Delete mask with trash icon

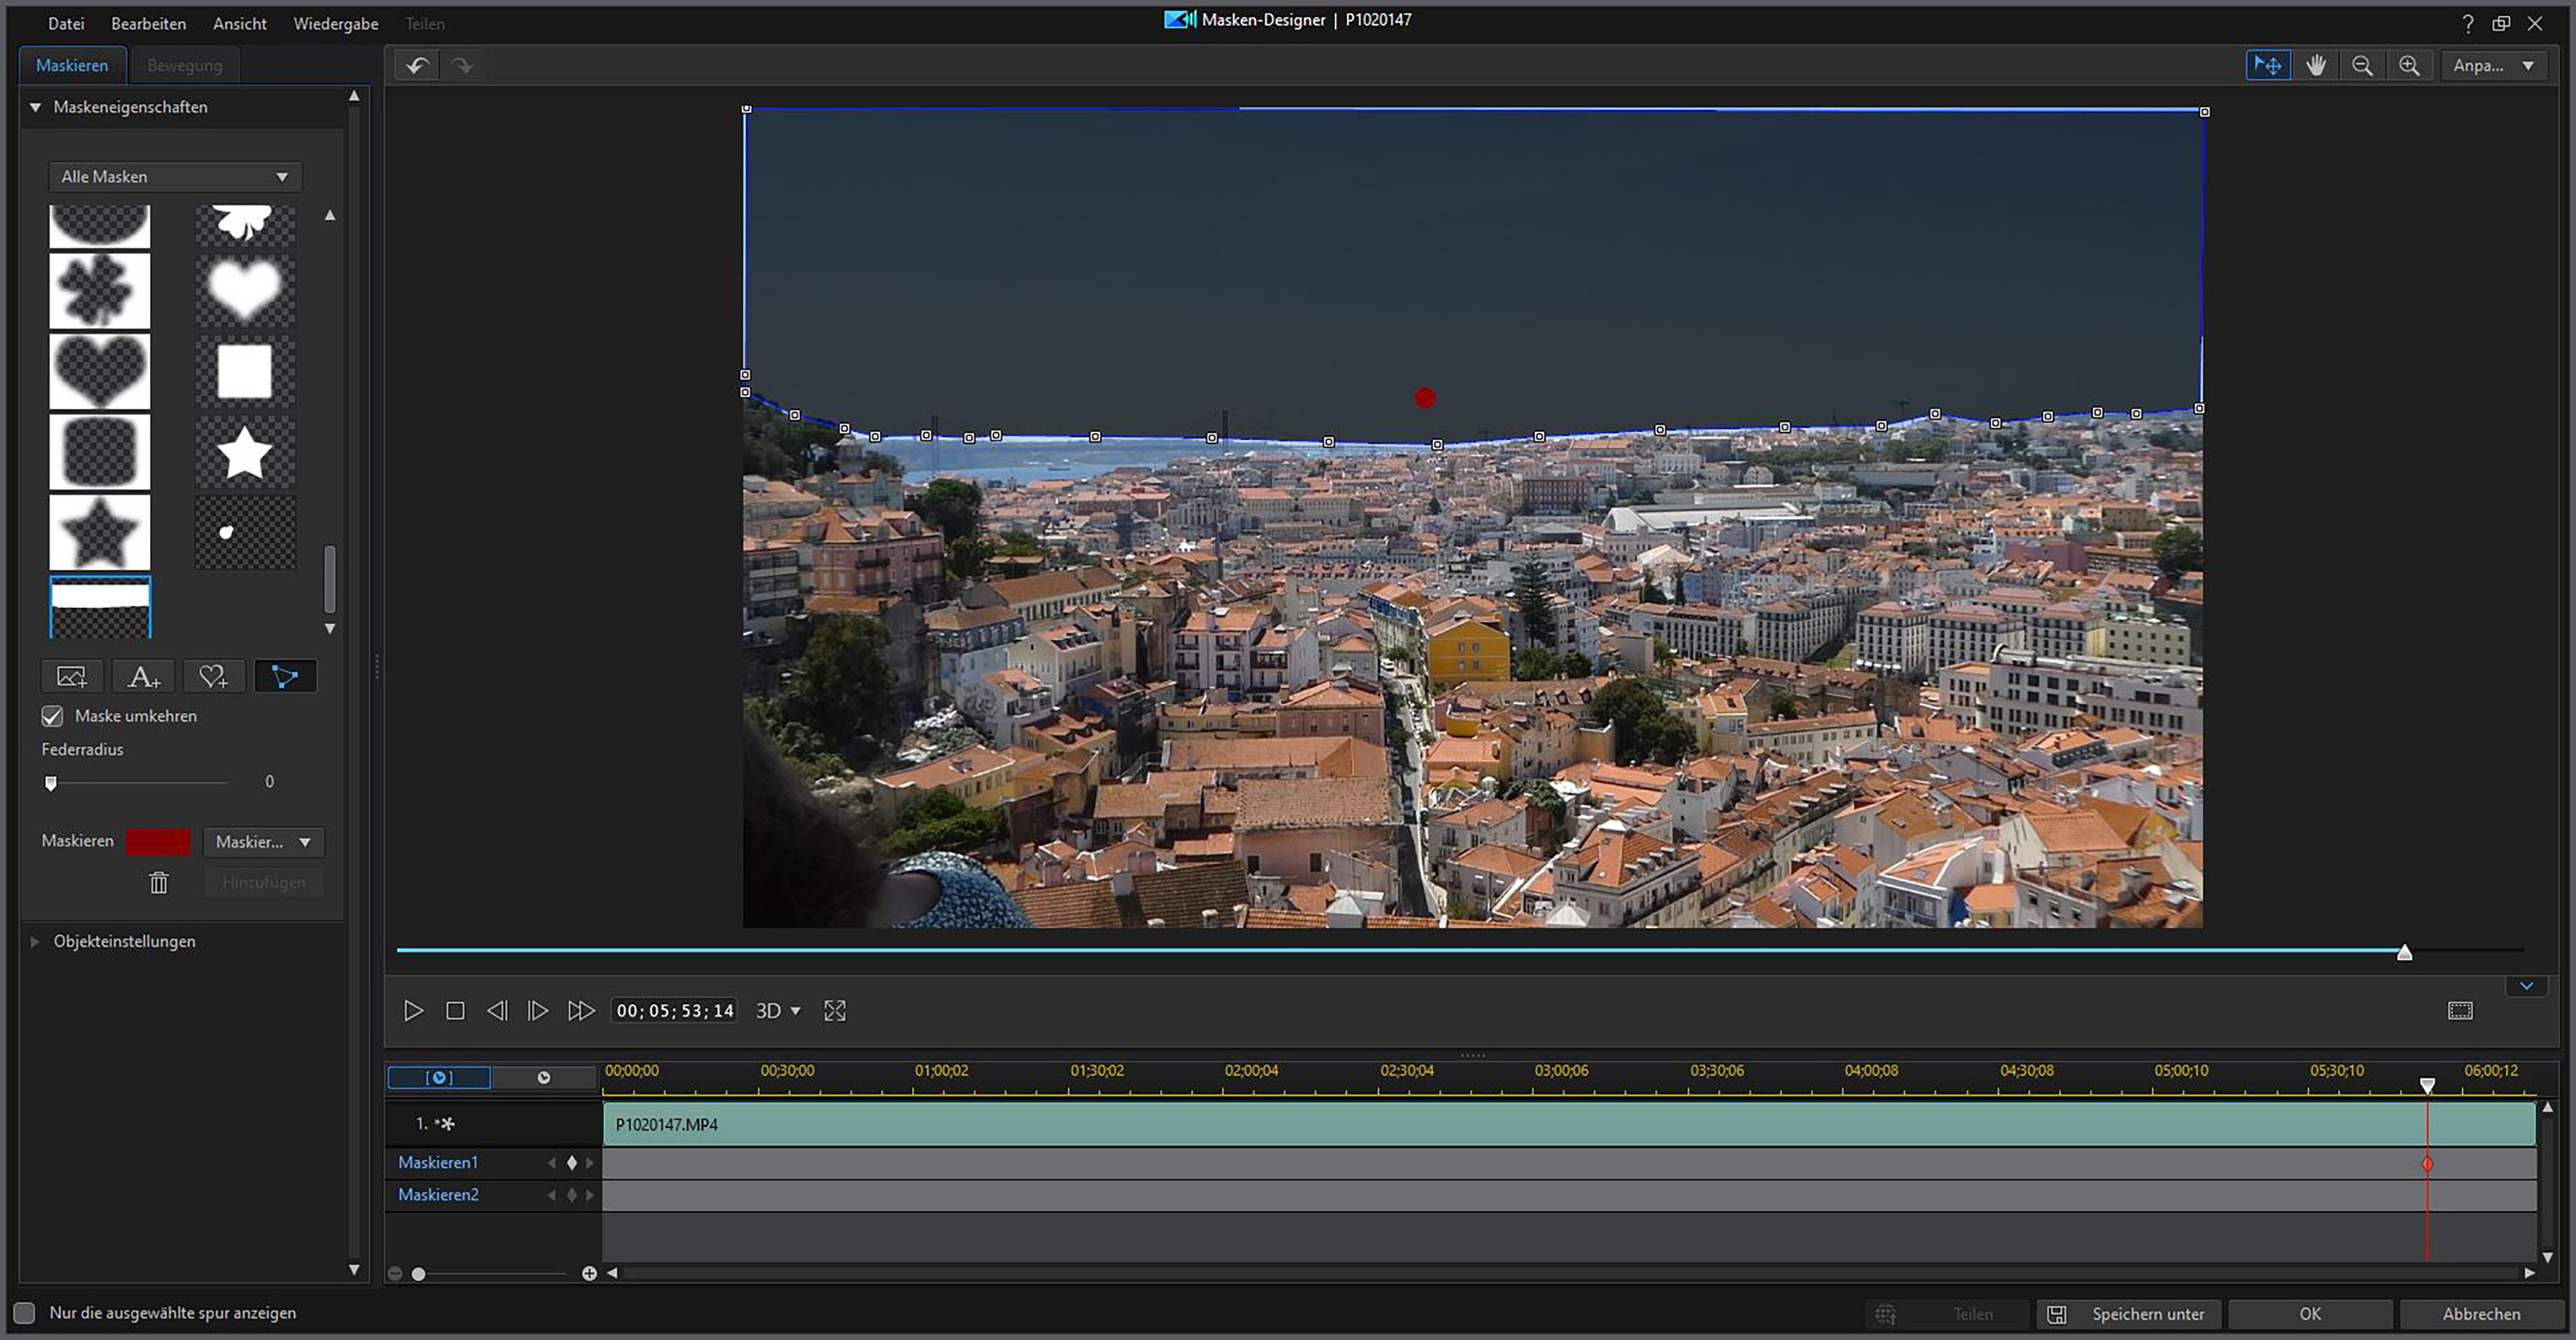click(159, 883)
